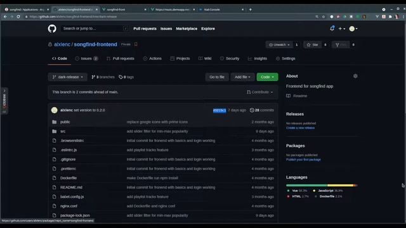This screenshot has width=406, height=228.
Task: Open the plus create-new menu
Action: (342, 28)
